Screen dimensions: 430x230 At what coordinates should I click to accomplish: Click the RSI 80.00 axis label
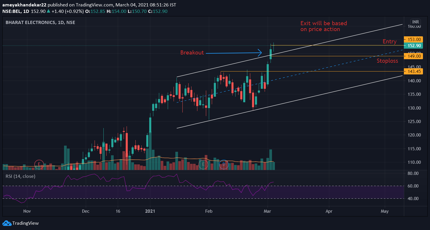coord(413,173)
